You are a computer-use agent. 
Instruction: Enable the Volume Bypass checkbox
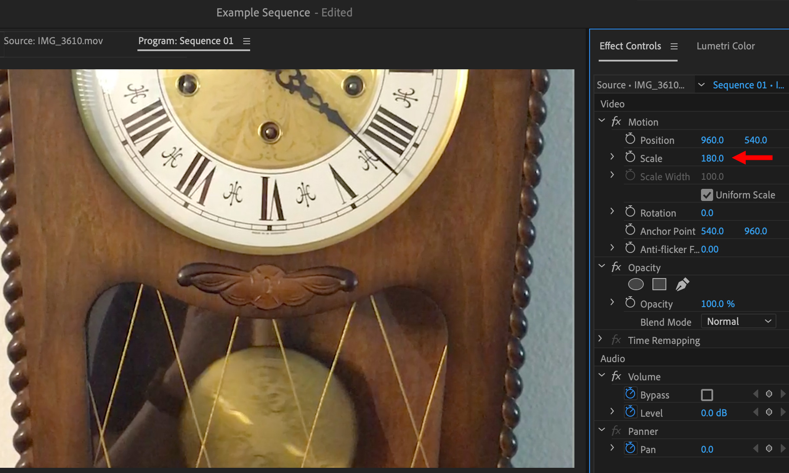(707, 395)
